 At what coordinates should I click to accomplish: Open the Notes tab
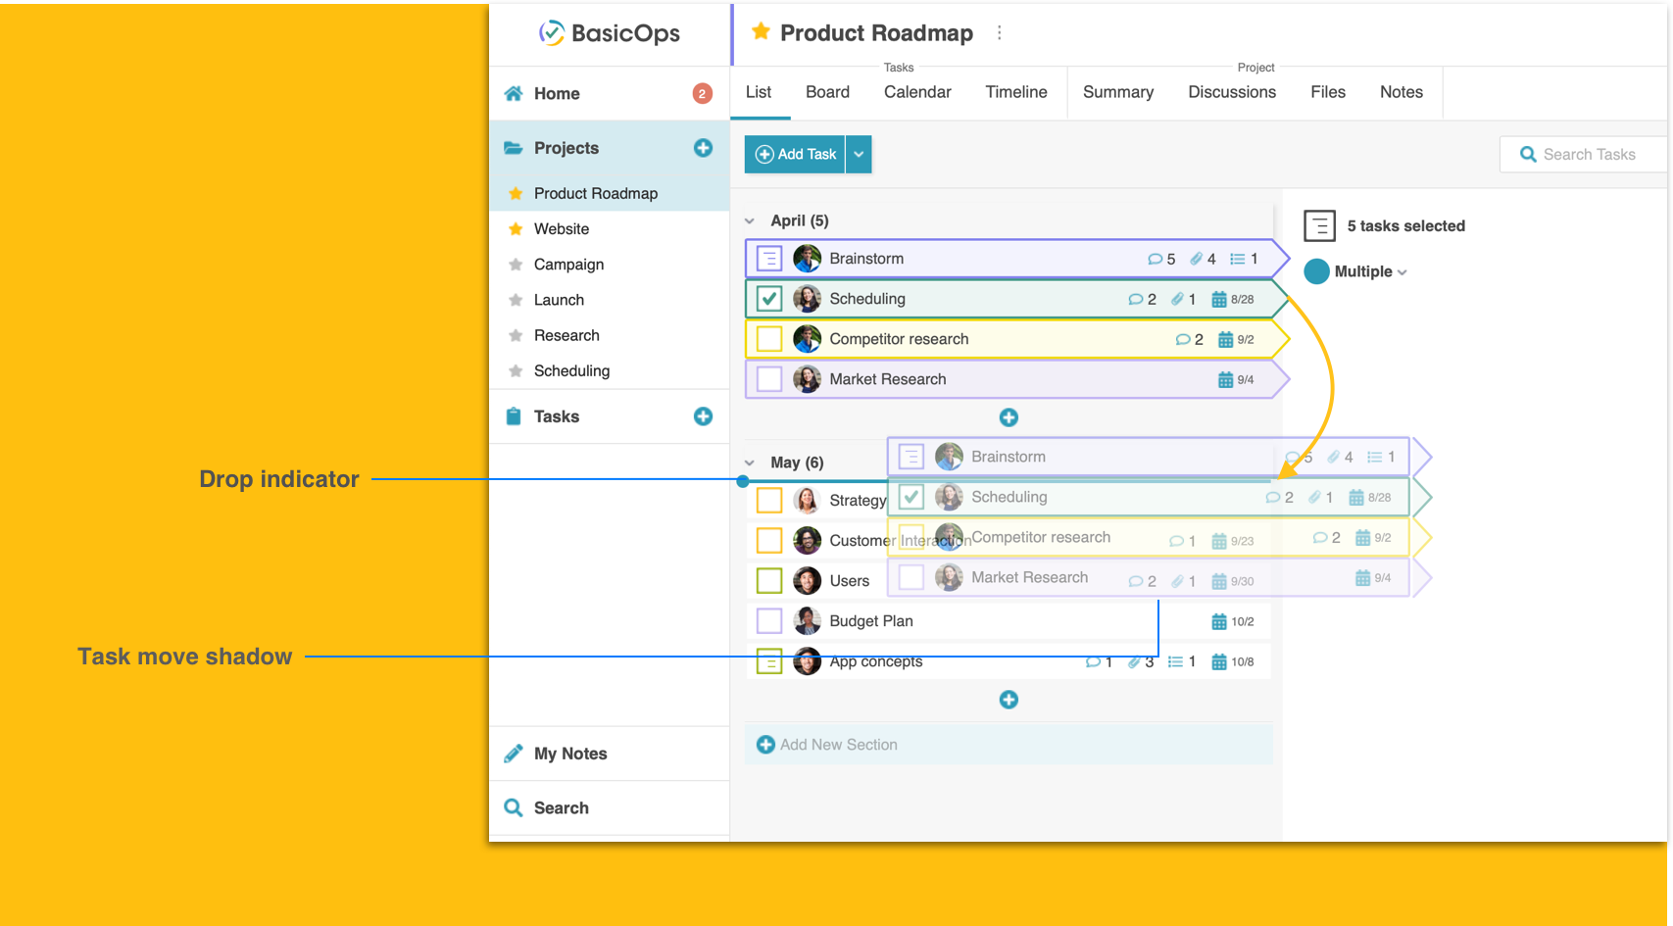[x=1402, y=92]
